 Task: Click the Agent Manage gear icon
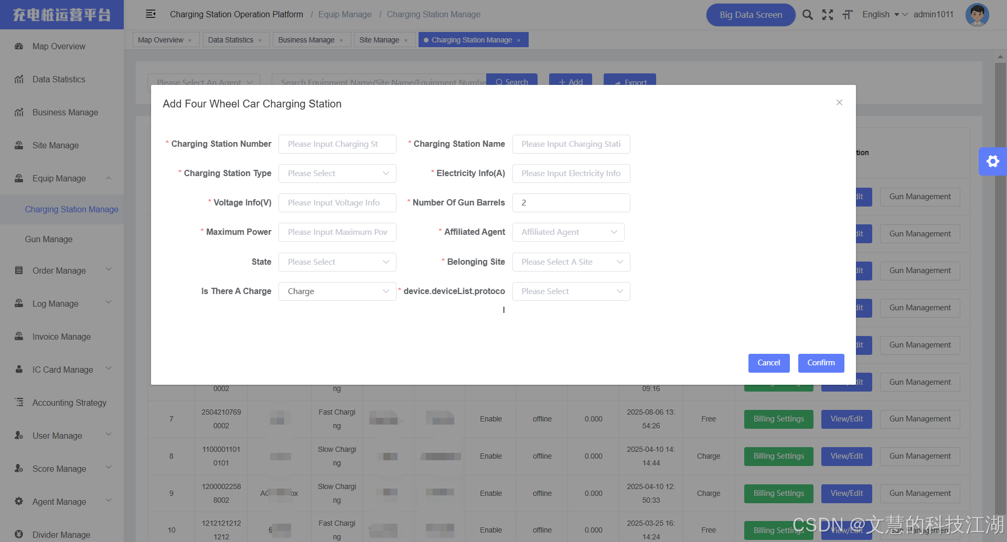click(19, 502)
